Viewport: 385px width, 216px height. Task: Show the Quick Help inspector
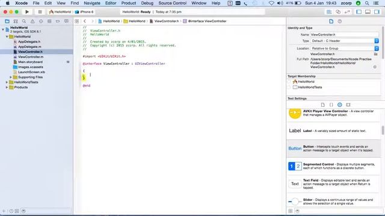[x=340, y=22]
